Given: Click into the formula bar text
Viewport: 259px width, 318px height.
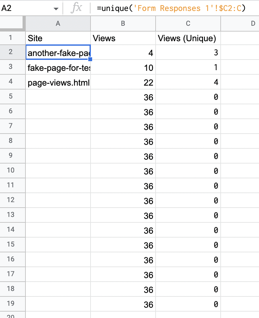Looking at the screenshot, I should [x=171, y=8].
